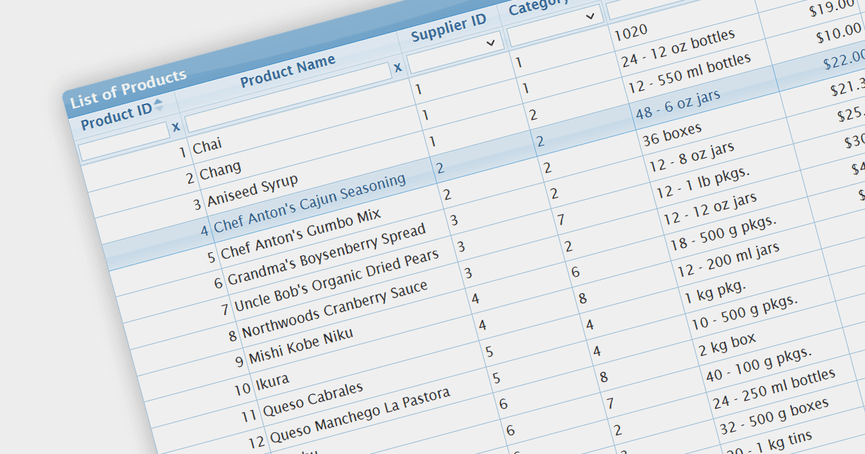Clear the Product ID filter with x

(176, 128)
